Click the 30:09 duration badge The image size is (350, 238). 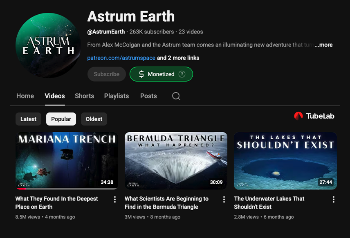coord(216,182)
